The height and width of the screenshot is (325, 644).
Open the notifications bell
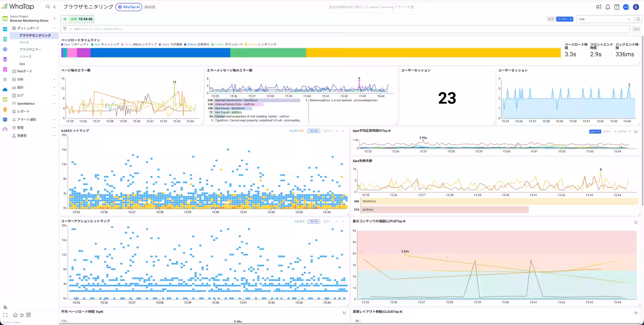point(608,7)
